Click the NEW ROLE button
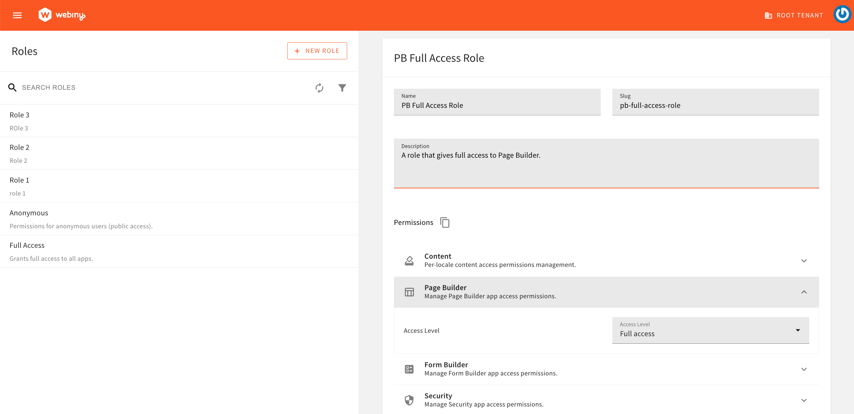Image resolution: width=854 pixels, height=414 pixels. click(317, 51)
